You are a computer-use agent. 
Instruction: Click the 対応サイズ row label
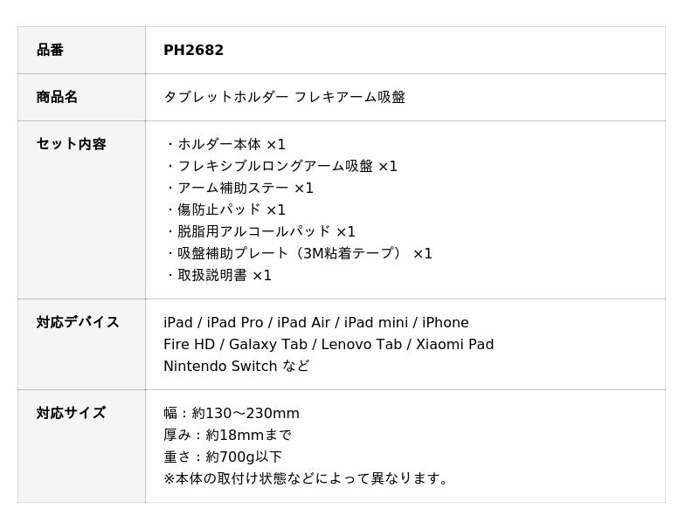tap(71, 414)
